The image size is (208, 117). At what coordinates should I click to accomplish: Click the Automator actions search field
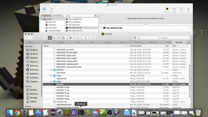tap(80, 16)
